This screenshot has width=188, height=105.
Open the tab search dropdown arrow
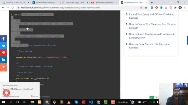[164, 2]
